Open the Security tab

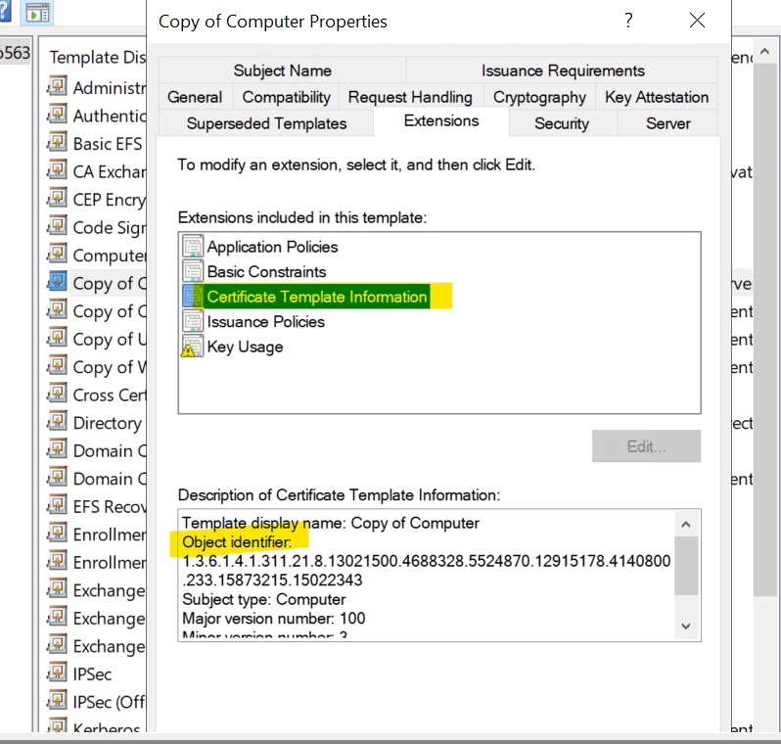[x=562, y=123]
